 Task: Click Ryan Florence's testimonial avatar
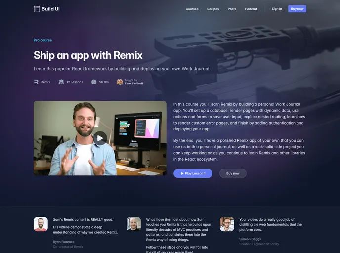coord(41,224)
